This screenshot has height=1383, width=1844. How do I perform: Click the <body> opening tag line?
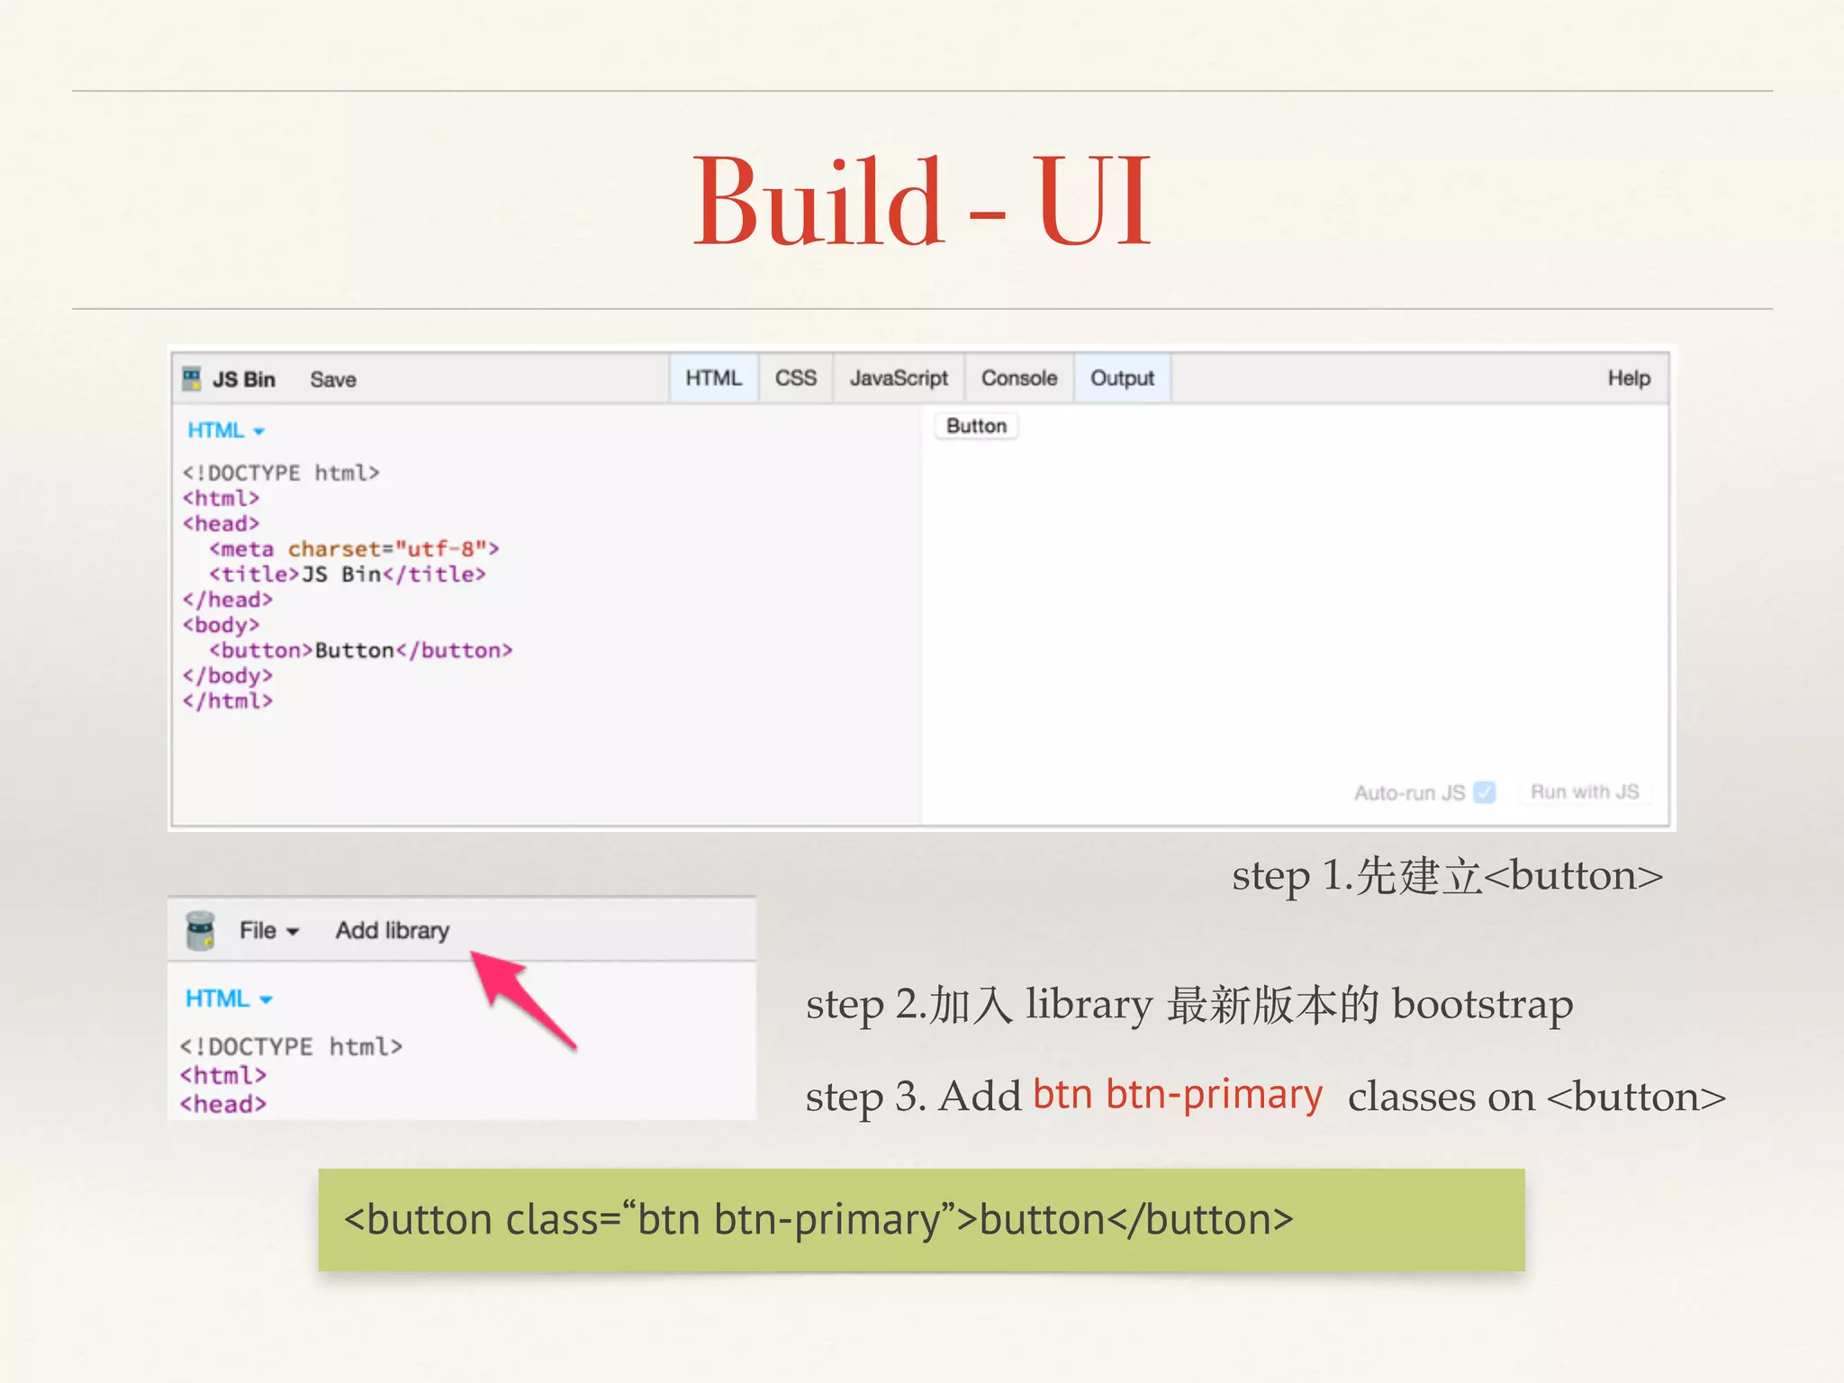(x=221, y=625)
